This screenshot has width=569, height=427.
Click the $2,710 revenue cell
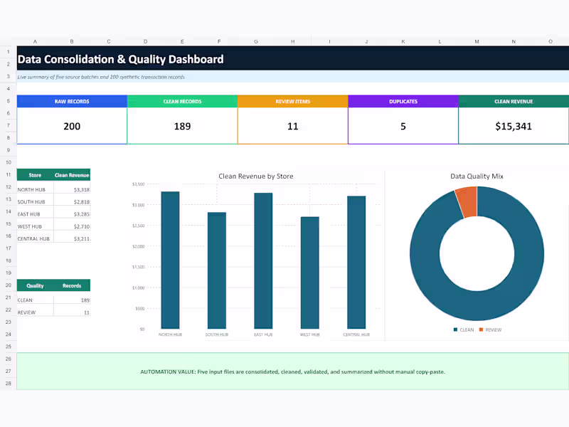tap(72, 226)
